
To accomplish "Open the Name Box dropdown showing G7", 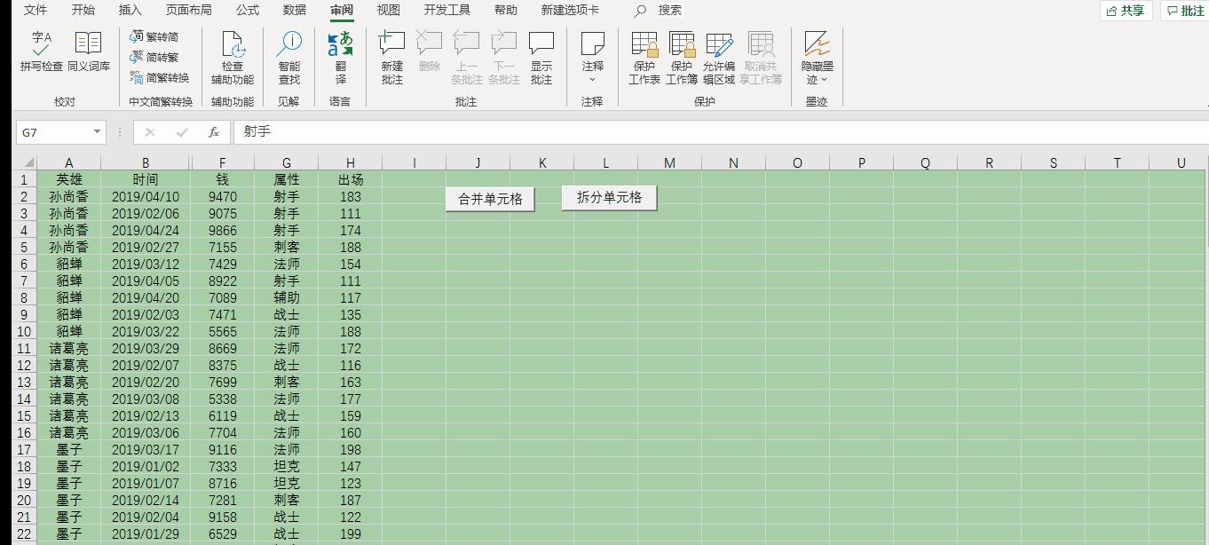I will pyautogui.click(x=99, y=131).
